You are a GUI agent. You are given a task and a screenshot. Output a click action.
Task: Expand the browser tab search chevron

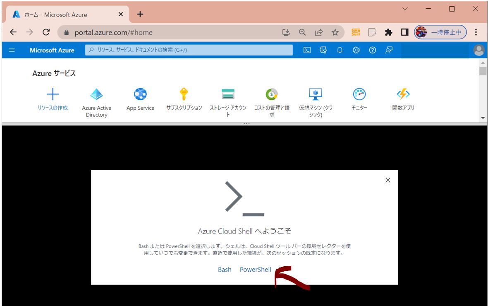click(405, 9)
